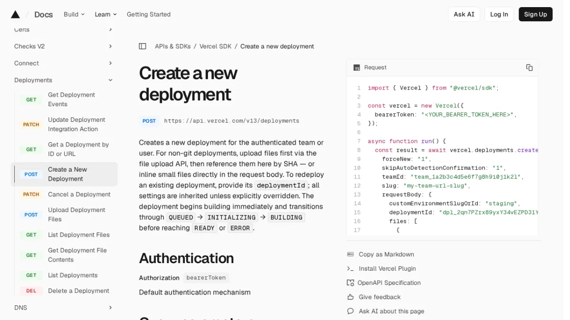This screenshot has width=570, height=320.
Task: Click the bearer token placeholder in code
Action: point(467,114)
